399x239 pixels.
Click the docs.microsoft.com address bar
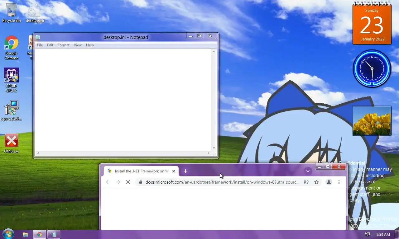click(223, 182)
